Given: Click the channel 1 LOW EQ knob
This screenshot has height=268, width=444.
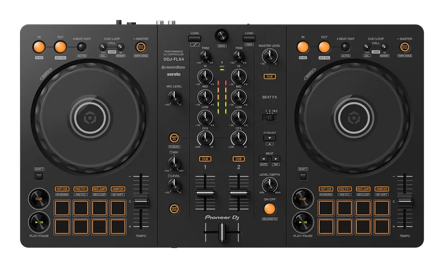Looking at the screenshot, I should (x=205, y=117).
